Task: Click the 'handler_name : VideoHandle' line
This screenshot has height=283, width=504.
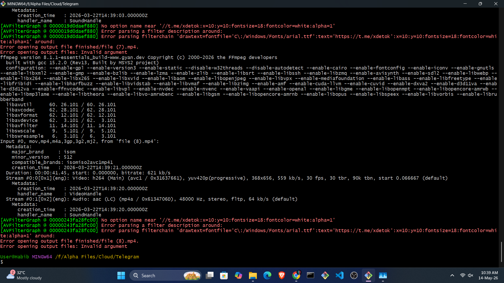Action: [x=59, y=194]
